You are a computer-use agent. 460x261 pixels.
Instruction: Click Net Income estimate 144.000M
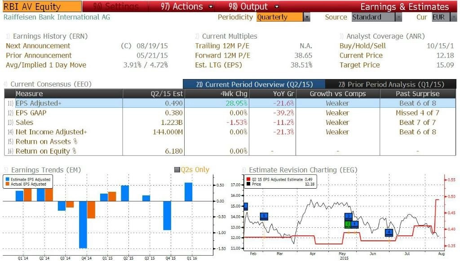pyautogui.click(x=168, y=132)
